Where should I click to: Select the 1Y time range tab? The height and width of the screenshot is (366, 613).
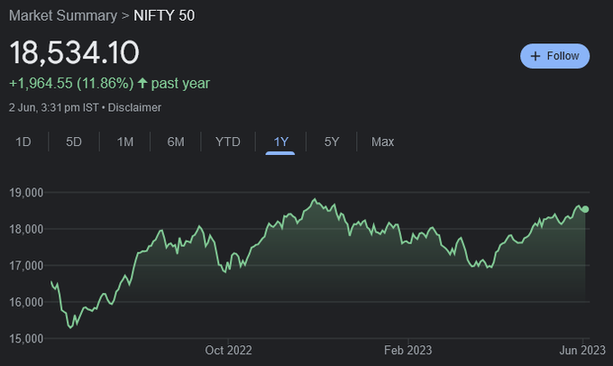point(280,142)
